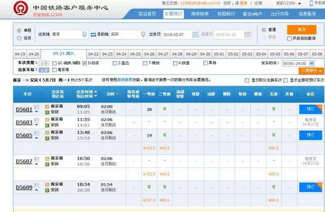Click the mobile phone icon in header
Image resolution: width=325 pixels, height=212 pixels.
(x=311, y=3)
